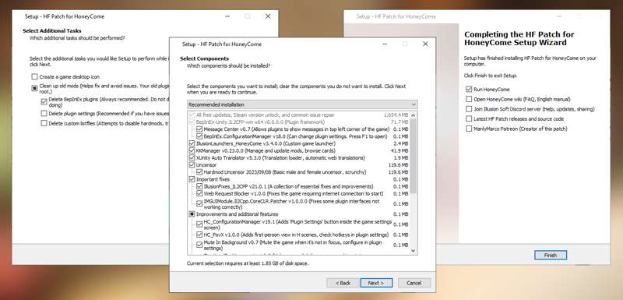Click the 1.9 MB size value
This screenshot has height=300, width=623.
click(x=401, y=158)
